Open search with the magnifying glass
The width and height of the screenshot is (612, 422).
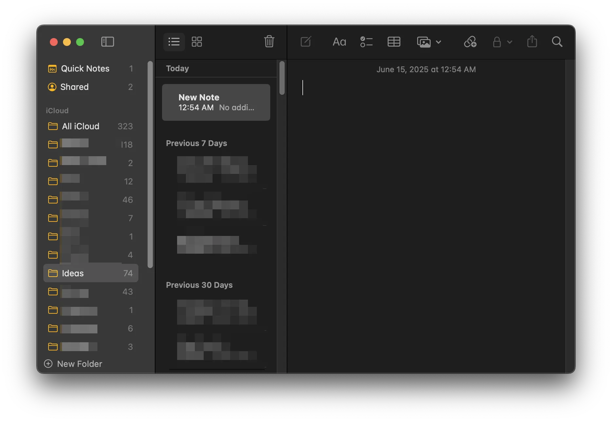point(557,42)
